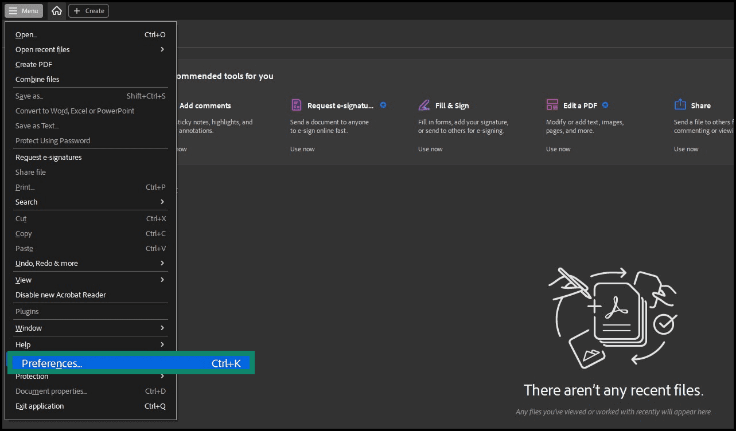Select the Edit a PDF tool icon

tap(552, 105)
